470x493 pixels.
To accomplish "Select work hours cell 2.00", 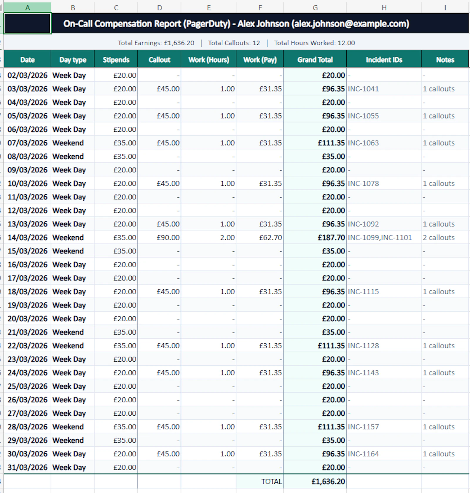I will pyautogui.click(x=209, y=238).
